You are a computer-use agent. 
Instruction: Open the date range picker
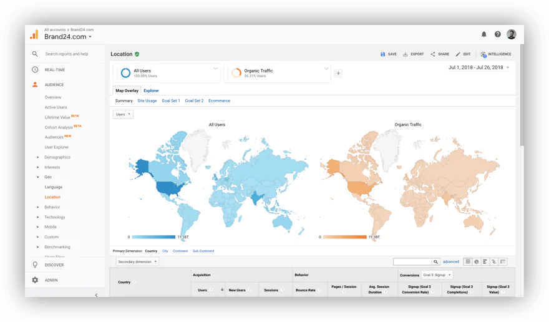coord(479,67)
